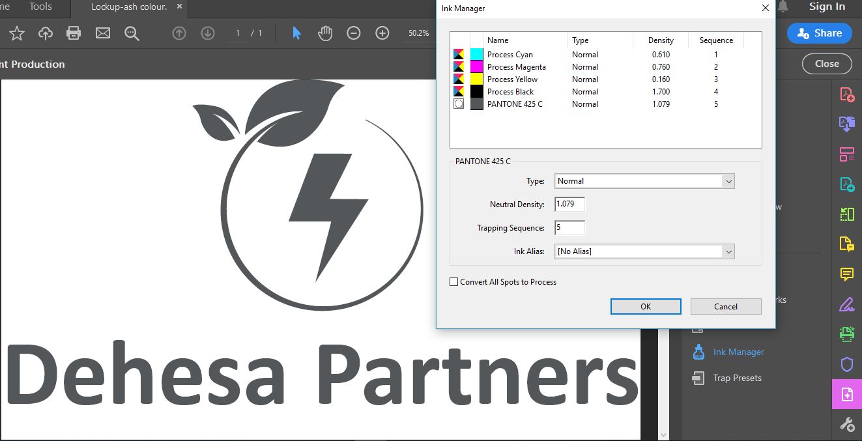Viewport: 862px width, 441px height.
Task: Open the Protect tool shield icon
Action: 847,364
